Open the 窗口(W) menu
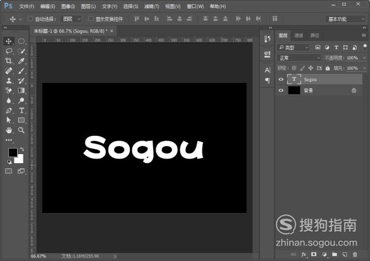This screenshot has width=370, height=261. (195, 6)
